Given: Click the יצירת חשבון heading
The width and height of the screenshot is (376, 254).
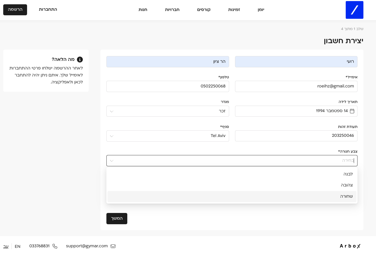Looking at the screenshot, I should (x=344, y=41).
